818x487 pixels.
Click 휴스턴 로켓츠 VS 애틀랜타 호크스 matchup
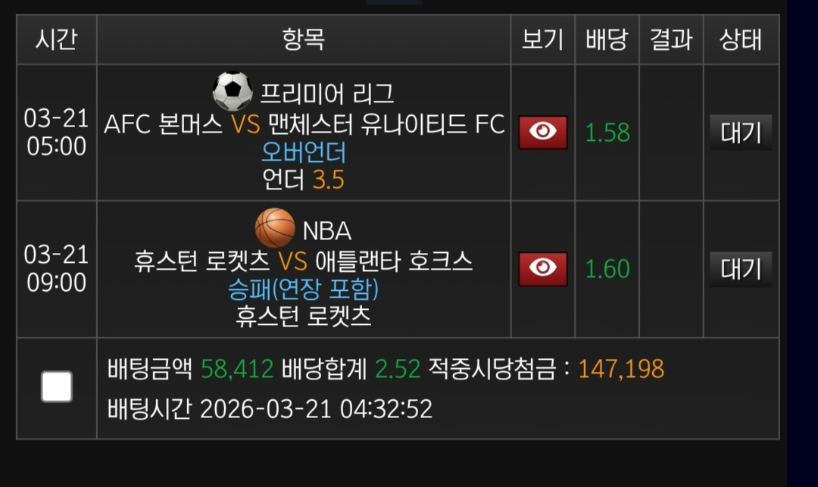click(304, 261)
